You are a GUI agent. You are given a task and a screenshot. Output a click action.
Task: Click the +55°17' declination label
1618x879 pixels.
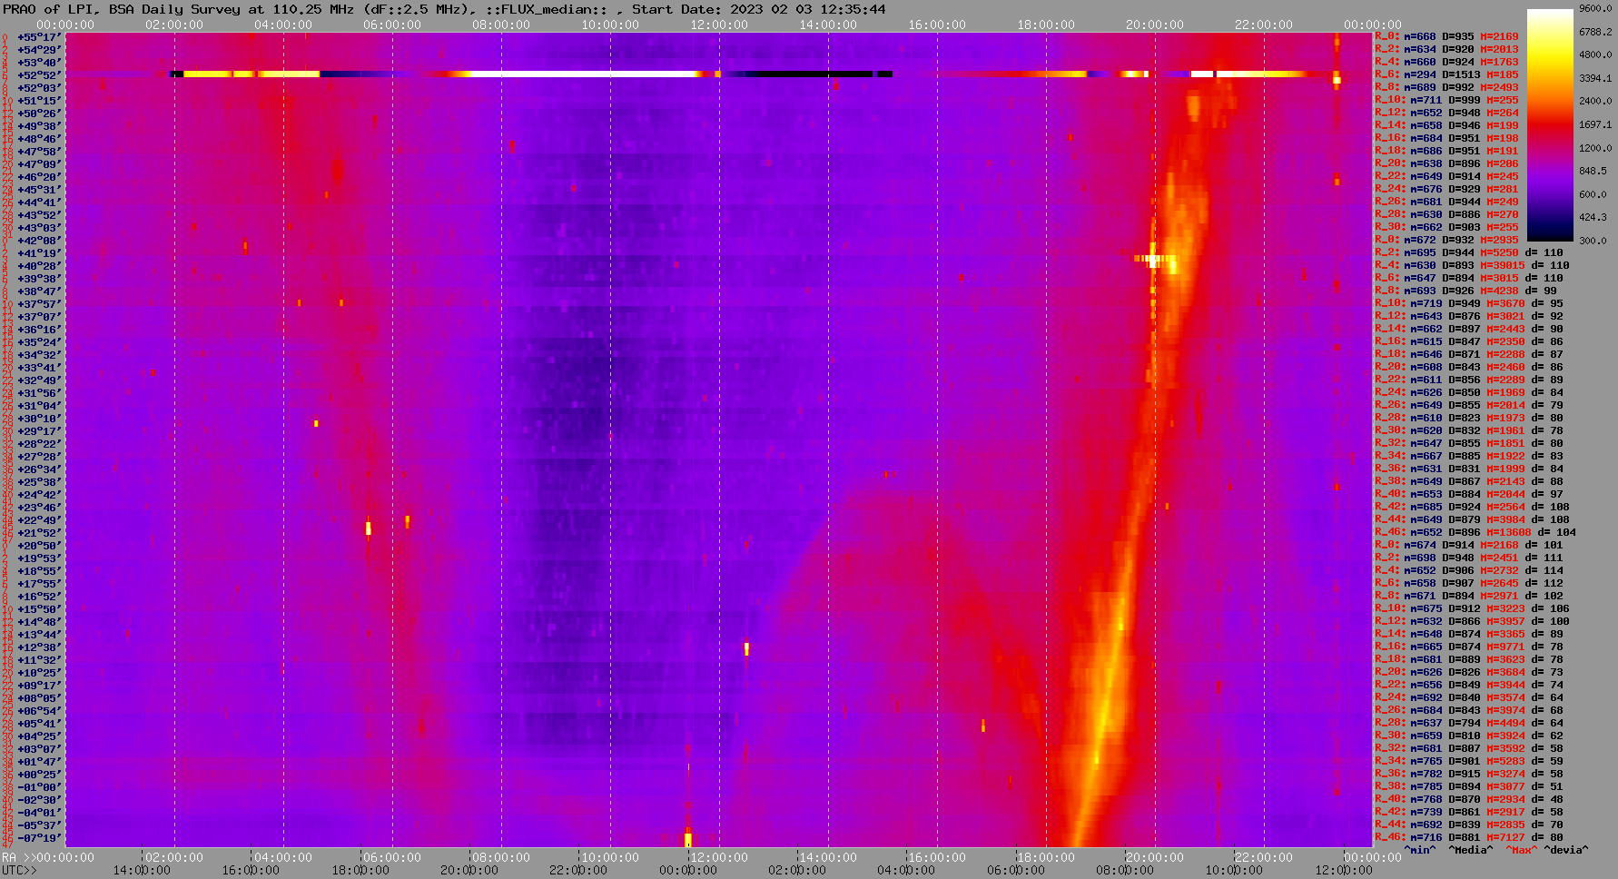[39, 37]
